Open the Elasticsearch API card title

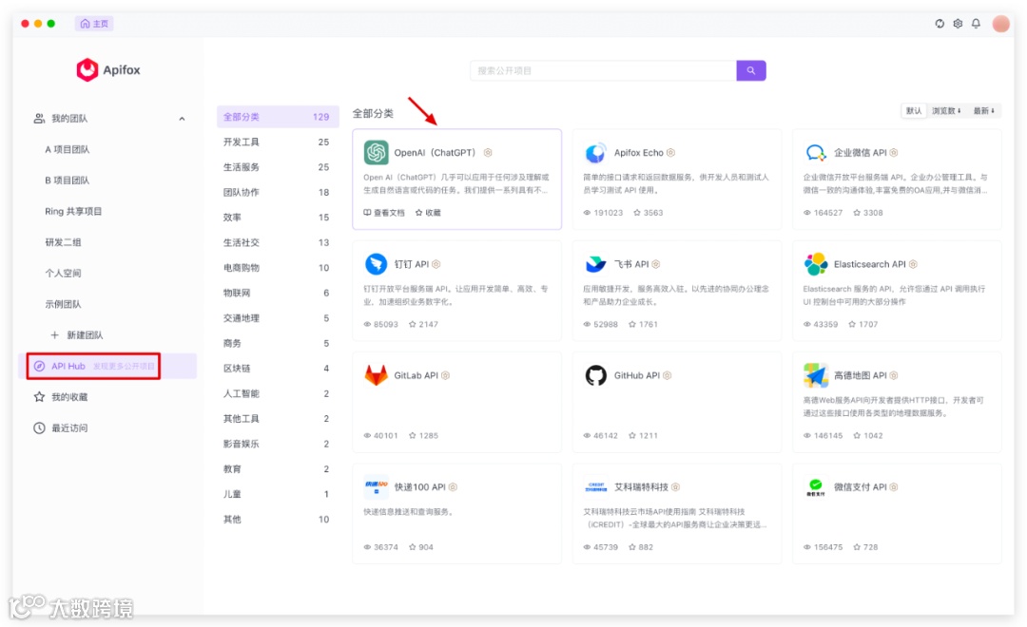click(x=870, y=264)
